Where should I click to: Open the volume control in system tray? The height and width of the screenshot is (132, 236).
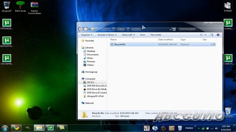(x=216, y=128)
